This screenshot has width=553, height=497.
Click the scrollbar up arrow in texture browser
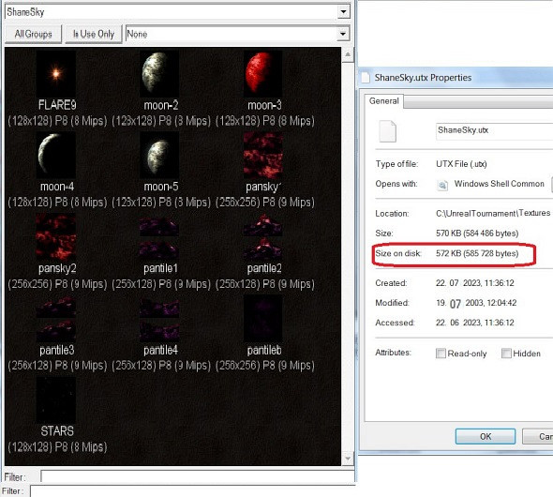tap(348, 54)
